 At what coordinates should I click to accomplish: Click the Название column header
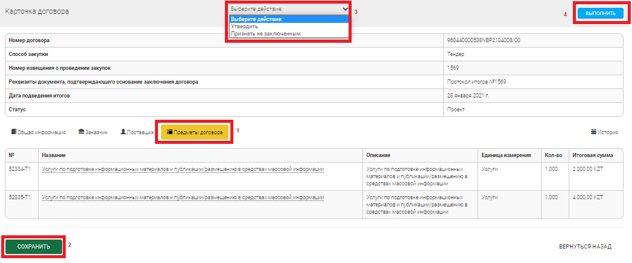click(54, 155)
